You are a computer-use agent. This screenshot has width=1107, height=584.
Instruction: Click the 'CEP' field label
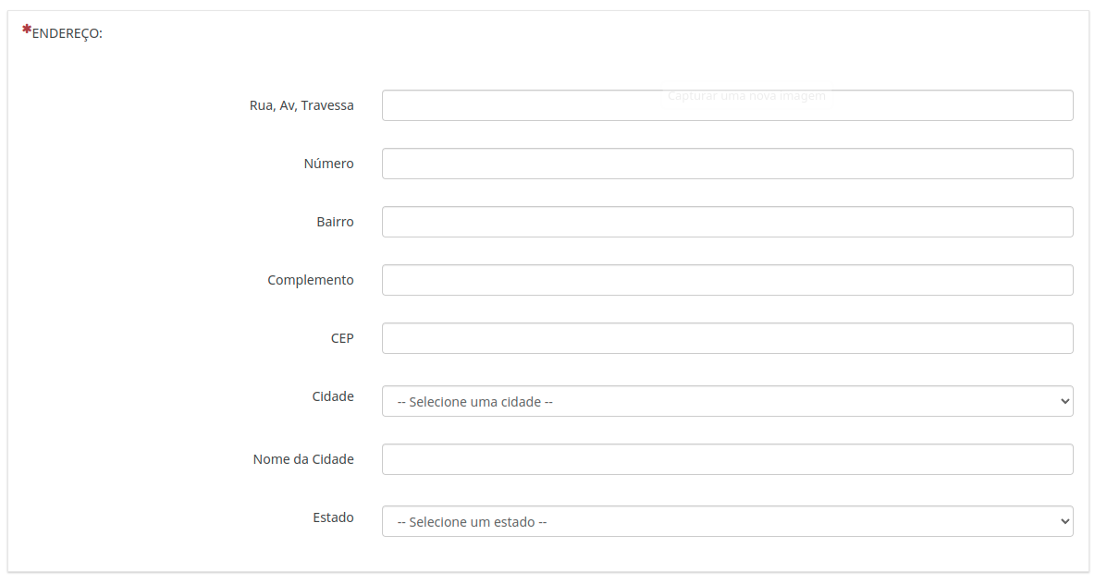point(342,338)
